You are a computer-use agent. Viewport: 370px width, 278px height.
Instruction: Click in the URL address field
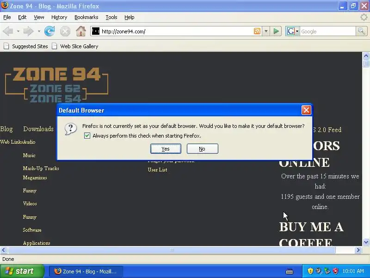coord(176,31)
